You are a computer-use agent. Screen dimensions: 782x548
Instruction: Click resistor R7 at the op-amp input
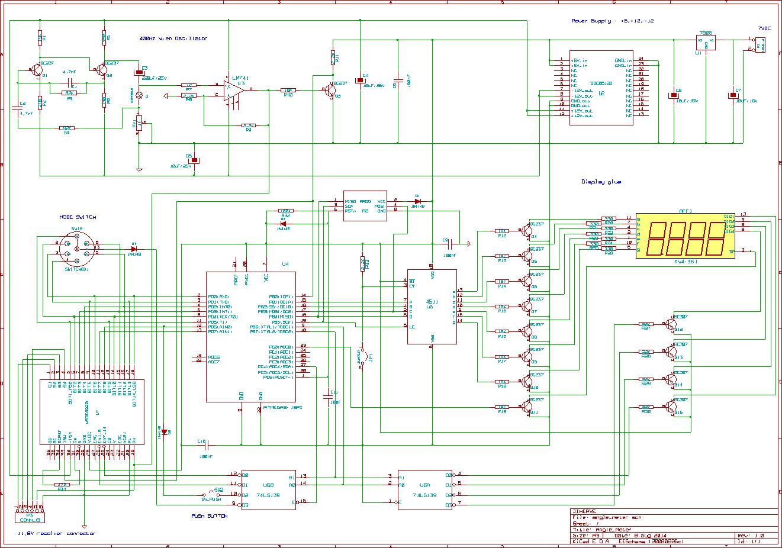coord(188,86)
